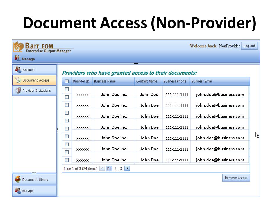The image size is (279, 209).
Task: Sort by the Contact Name column header
Action: pyautogui.click(x=148, y=81)
